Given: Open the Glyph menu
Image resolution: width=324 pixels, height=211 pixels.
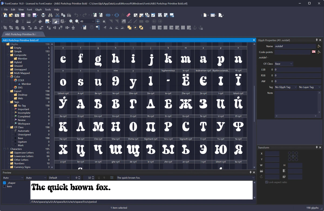Looking at the screenshot, I should (38, 9).
